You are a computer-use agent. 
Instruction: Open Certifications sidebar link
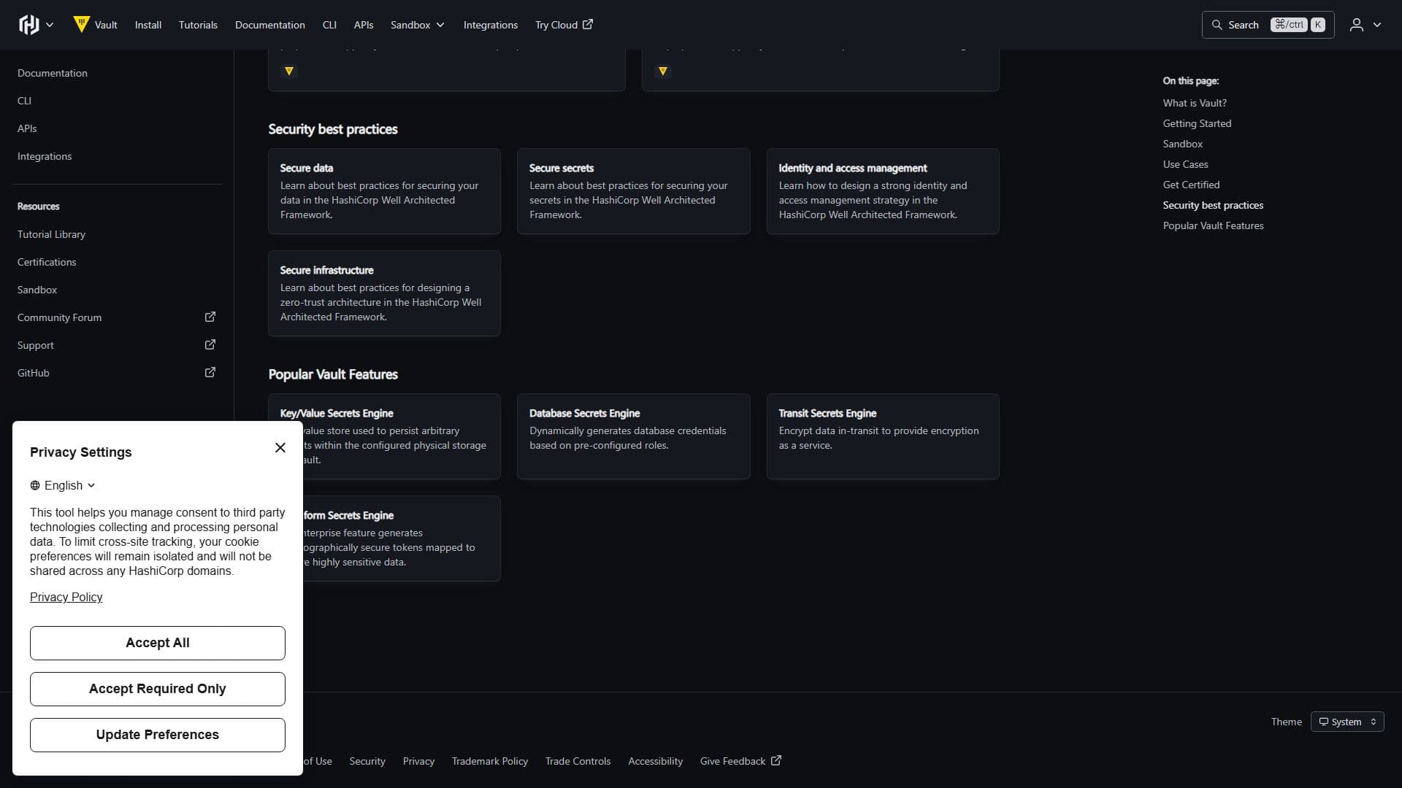[x=47, y=262]
